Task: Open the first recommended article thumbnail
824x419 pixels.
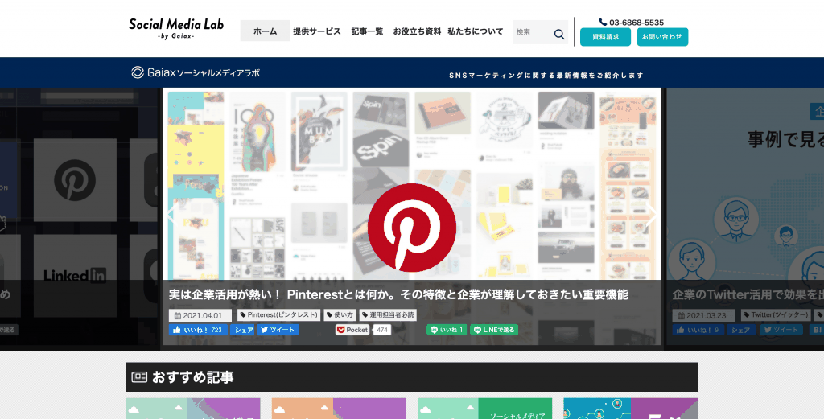Action: tap(193, 409)
